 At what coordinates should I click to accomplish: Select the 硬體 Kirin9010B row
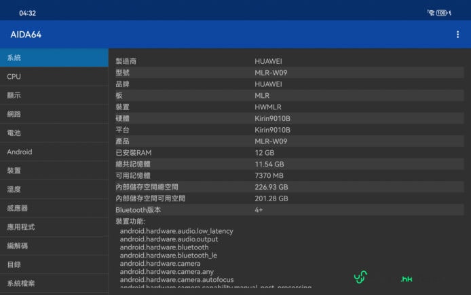[290, 118]
